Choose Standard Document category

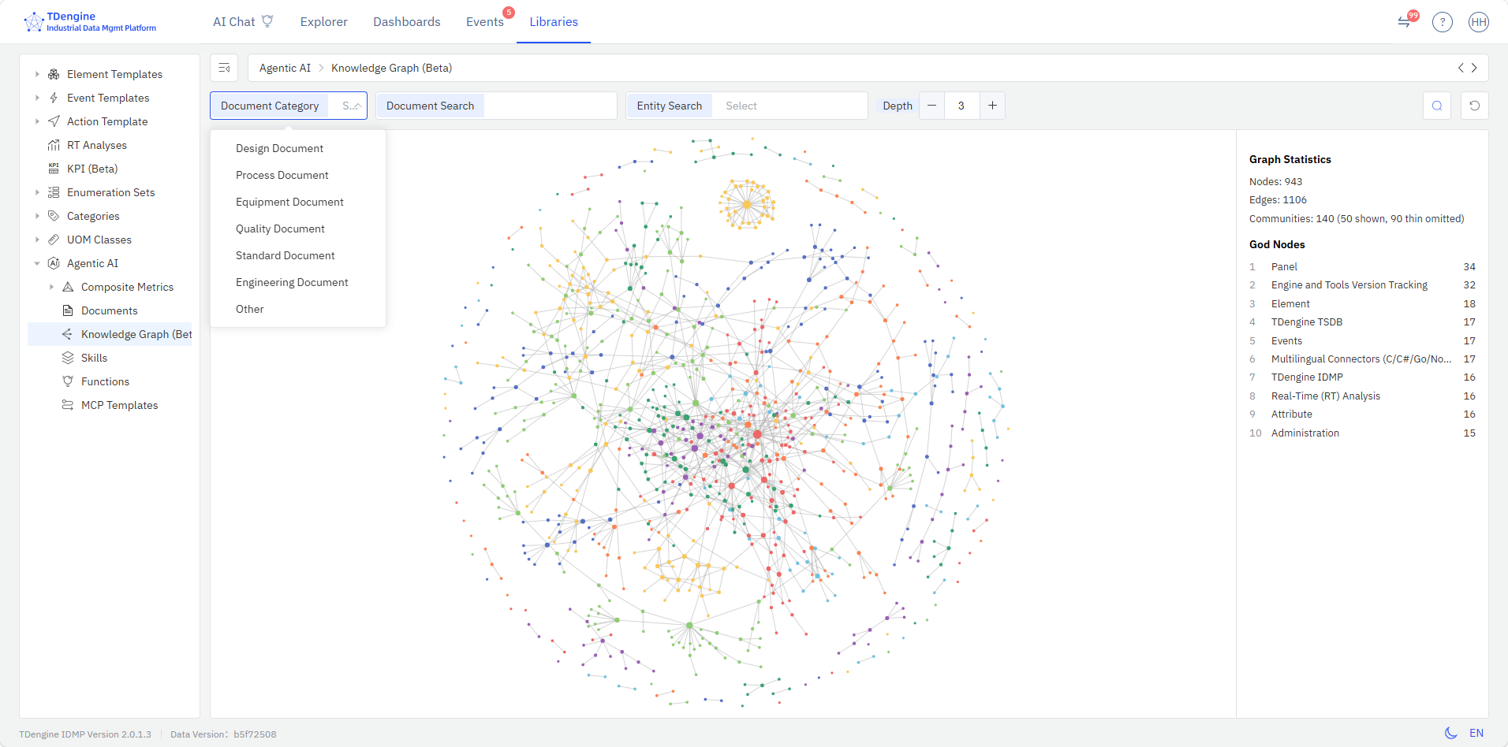tap(298, 255)
